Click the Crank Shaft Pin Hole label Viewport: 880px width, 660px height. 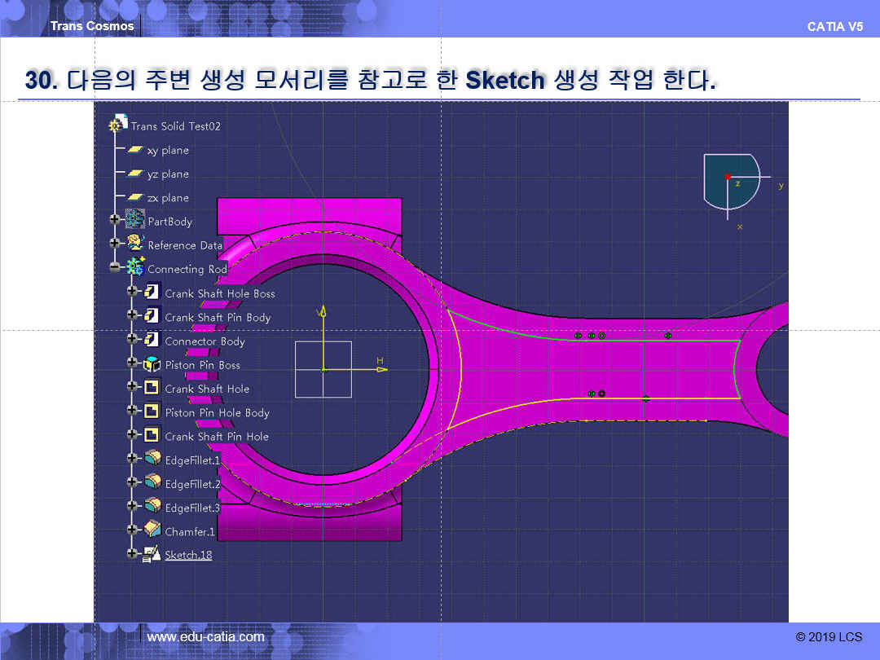(x=217, y=437)
